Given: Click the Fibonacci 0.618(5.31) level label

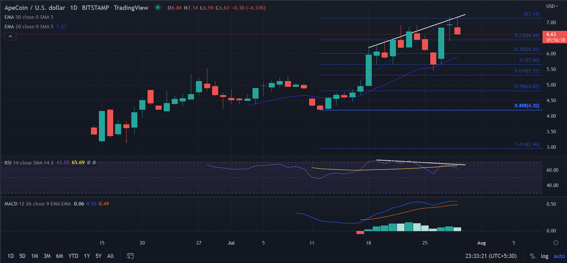Looking at the screenshot, I should (527, 71).
